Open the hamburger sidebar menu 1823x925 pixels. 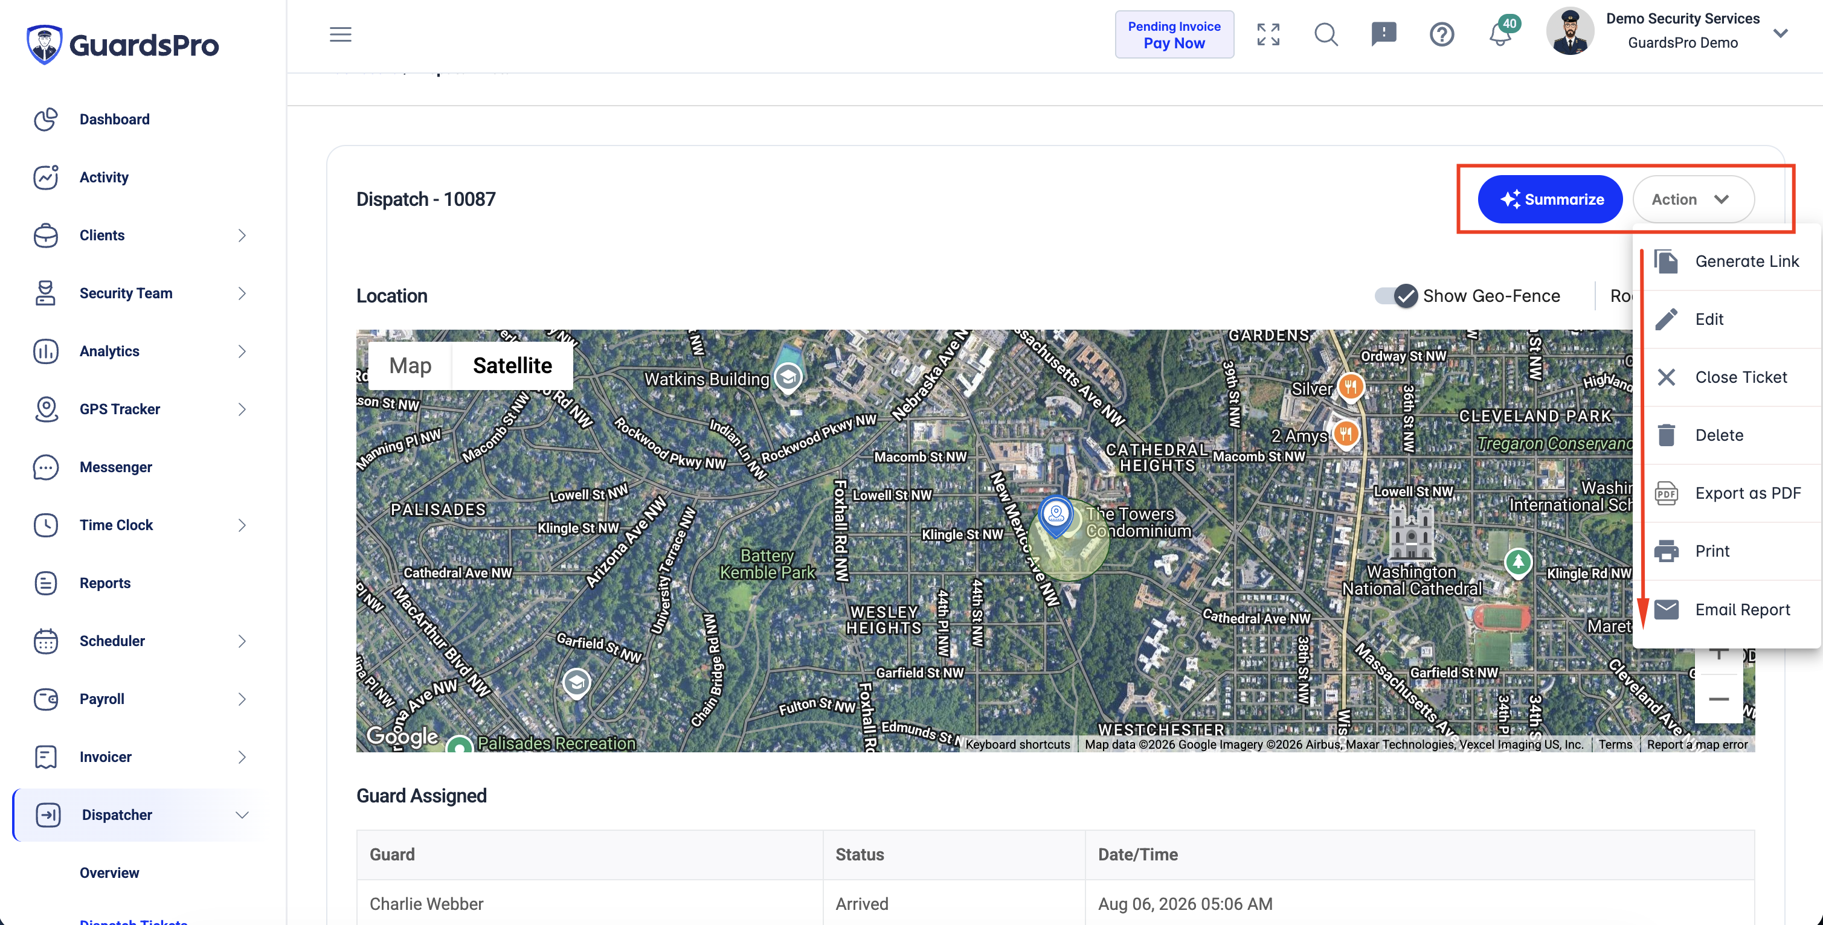341,34
